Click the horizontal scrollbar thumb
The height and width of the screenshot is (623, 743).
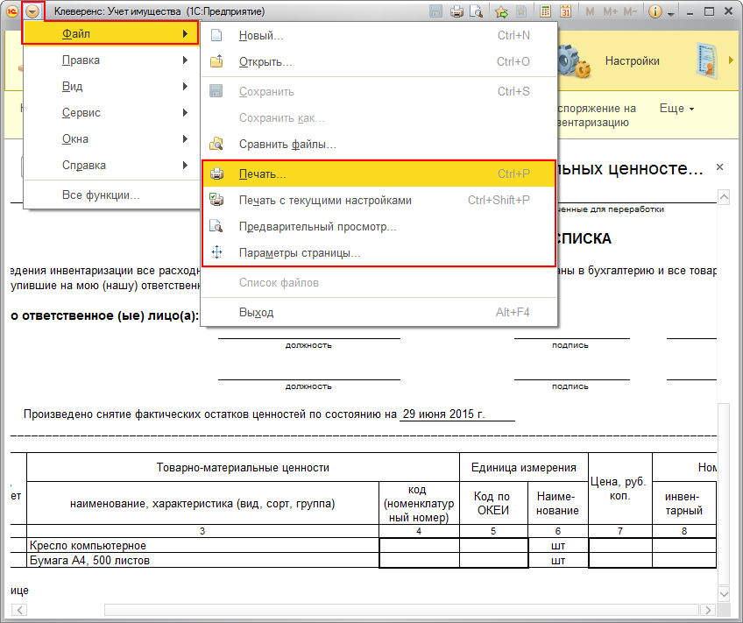click(401, 610)
